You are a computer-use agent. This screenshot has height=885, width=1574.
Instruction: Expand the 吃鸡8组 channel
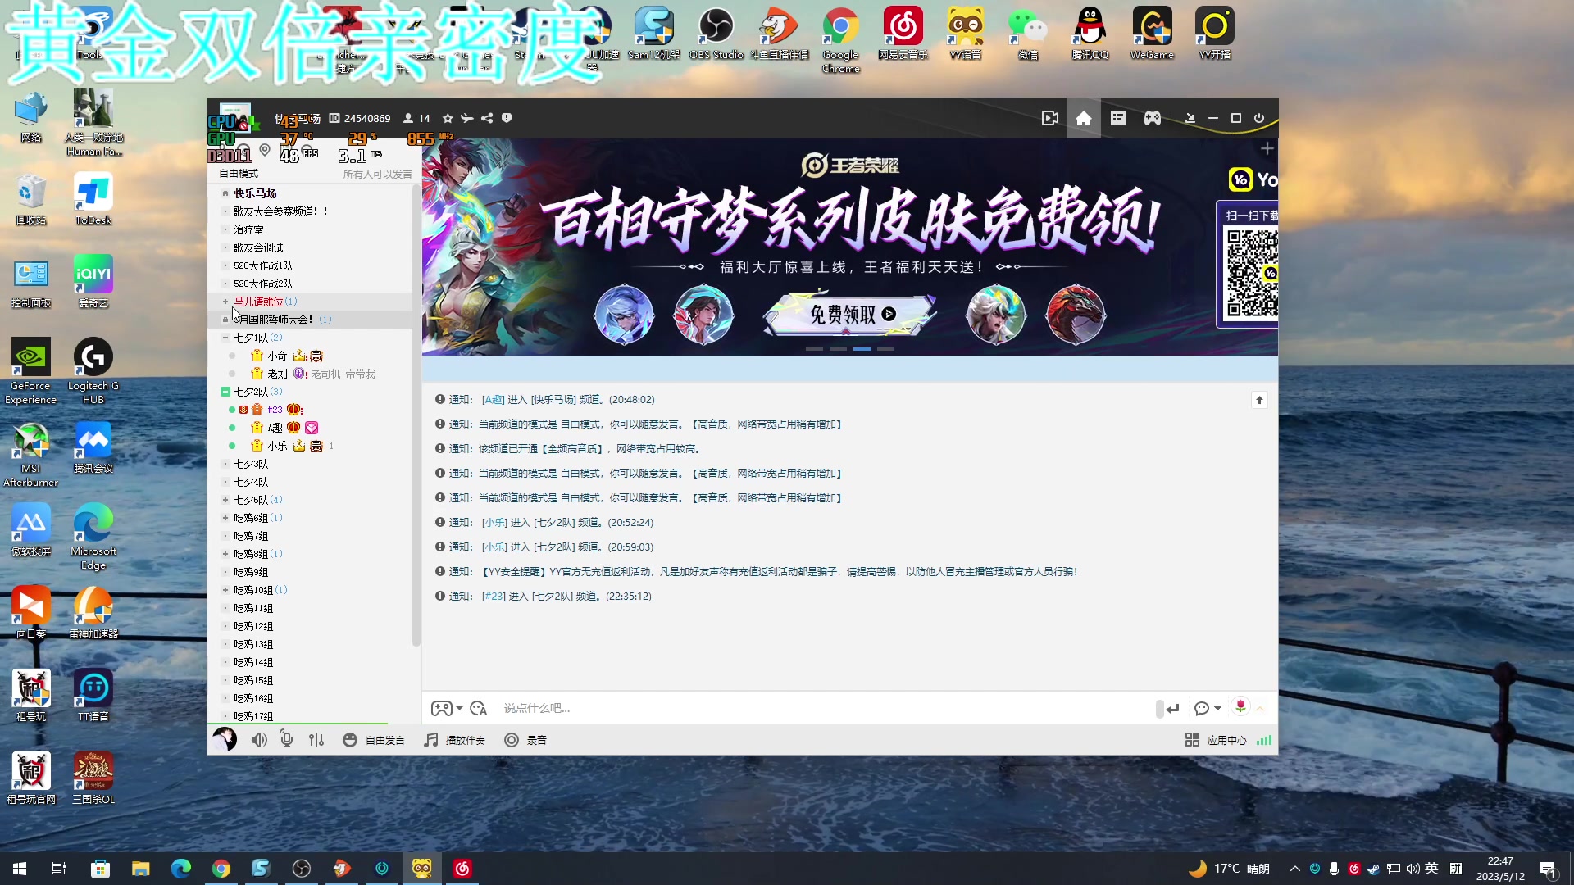(225, 554)
